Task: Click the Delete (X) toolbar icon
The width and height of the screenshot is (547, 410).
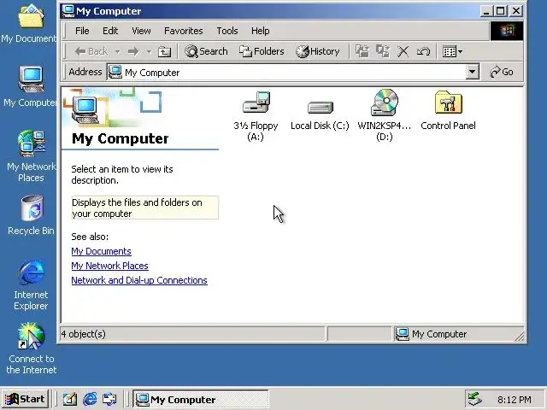Action: pos(403,51)
